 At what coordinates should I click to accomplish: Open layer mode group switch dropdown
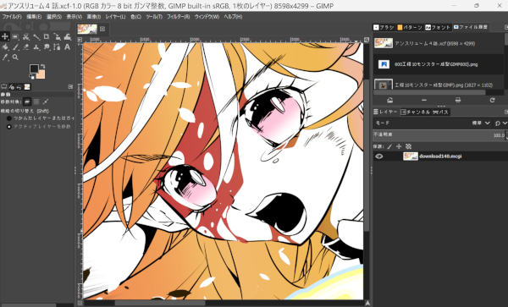click(x=500, y=123)
